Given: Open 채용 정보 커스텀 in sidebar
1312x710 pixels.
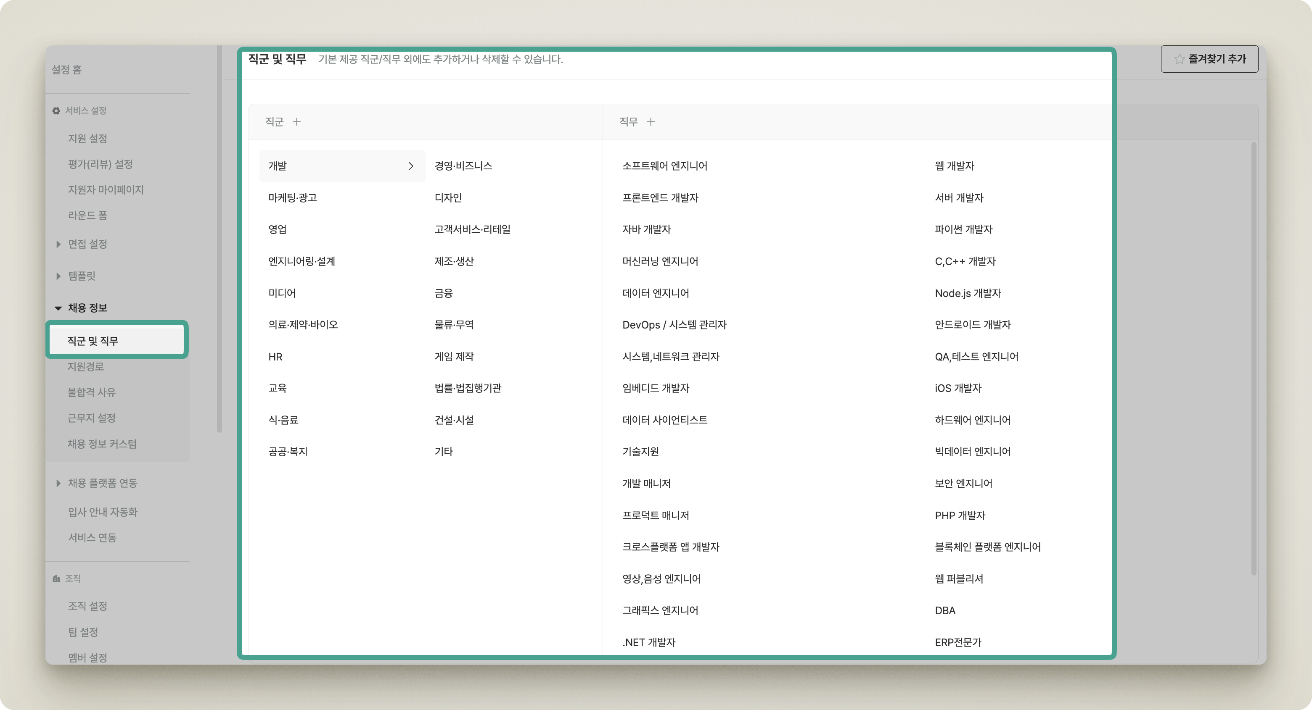Looking at the screenshot, I should (102, 444).
